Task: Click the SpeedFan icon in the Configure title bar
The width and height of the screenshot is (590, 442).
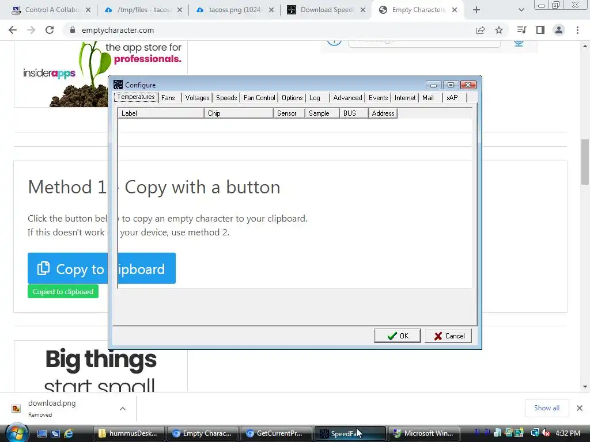Action: click(118, 85)
